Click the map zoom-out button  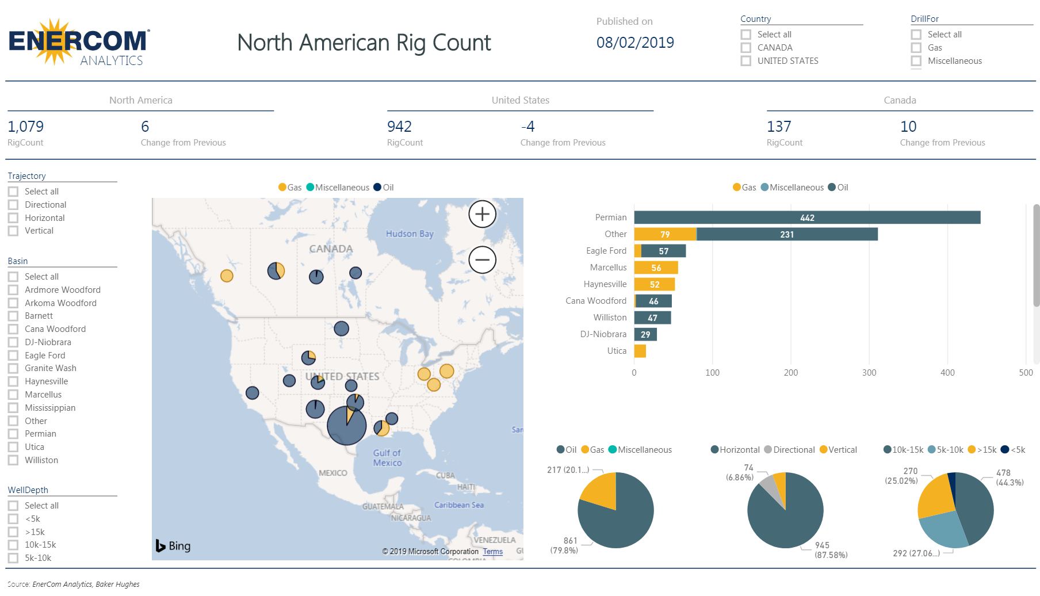click(x=482, y=259)
